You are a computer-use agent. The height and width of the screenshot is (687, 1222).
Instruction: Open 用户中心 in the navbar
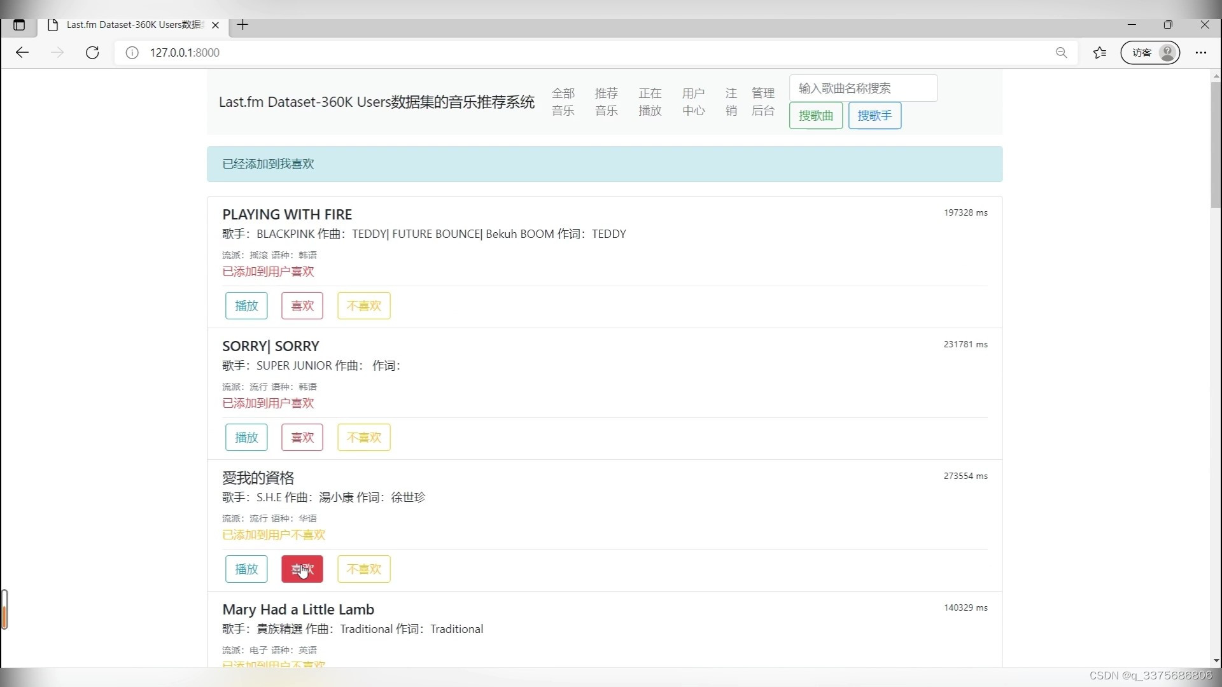point(693,102)
